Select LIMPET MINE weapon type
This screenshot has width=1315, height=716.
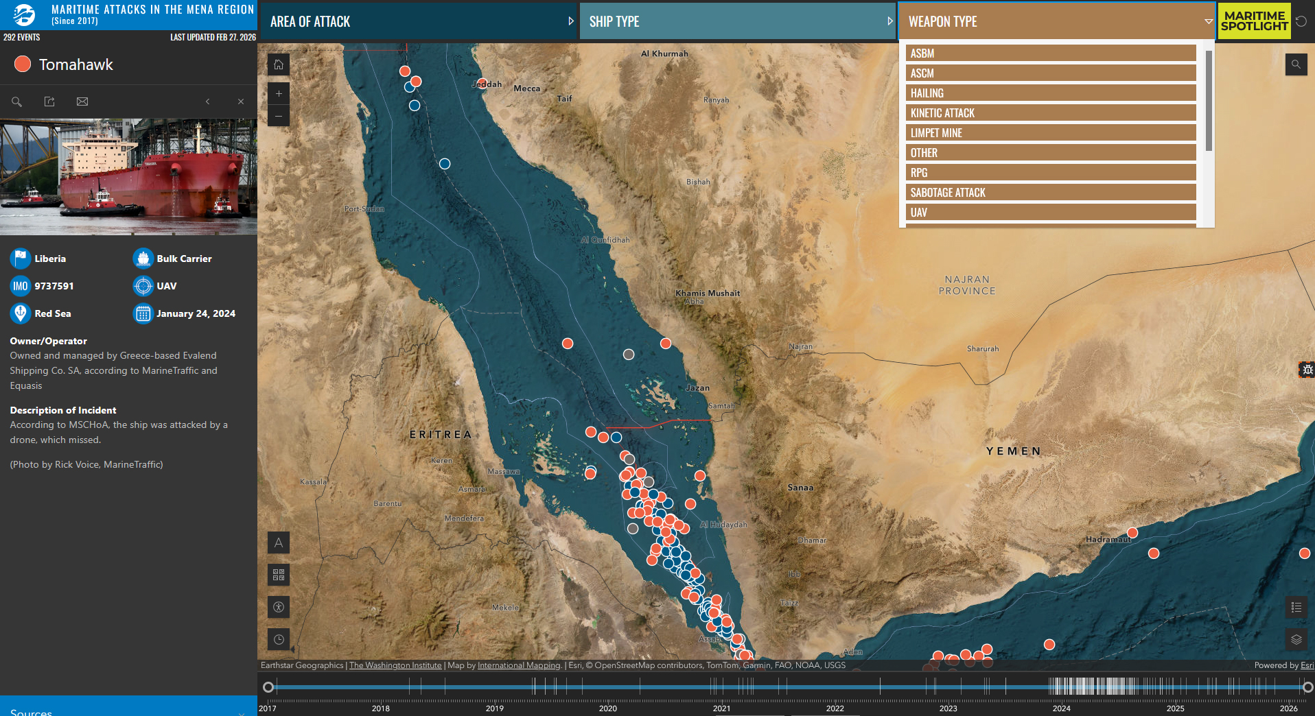point(1050,133)
